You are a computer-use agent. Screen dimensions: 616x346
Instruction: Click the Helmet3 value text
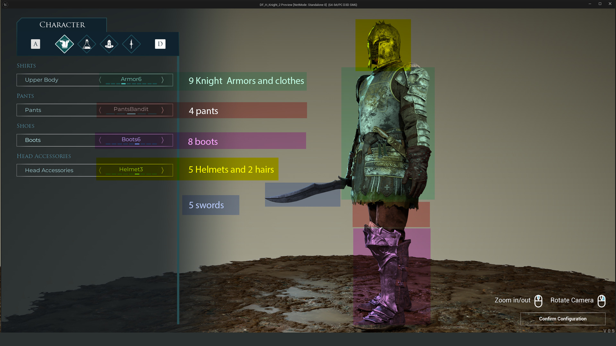coord(131,169)
